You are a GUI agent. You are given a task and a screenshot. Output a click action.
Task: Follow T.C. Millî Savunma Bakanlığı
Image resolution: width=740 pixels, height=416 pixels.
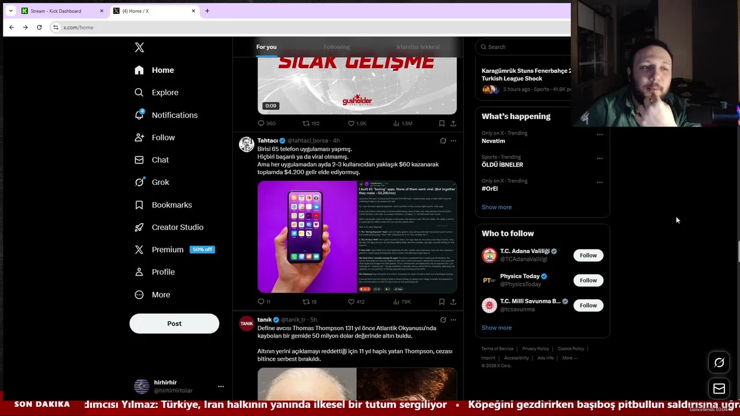[x=588, y=305]
